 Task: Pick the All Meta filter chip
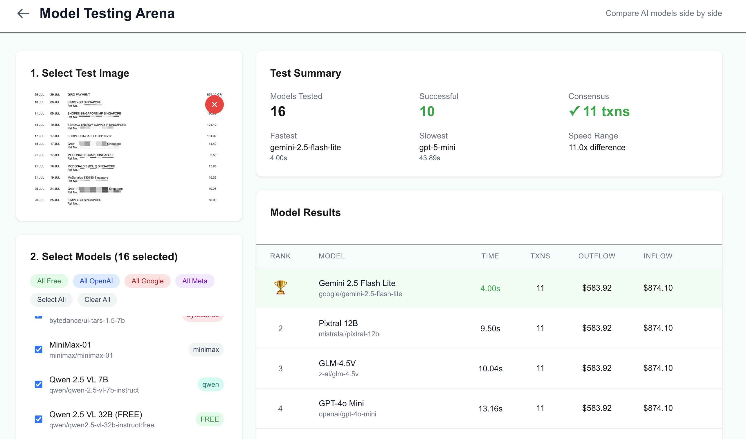tap(194, 281)
